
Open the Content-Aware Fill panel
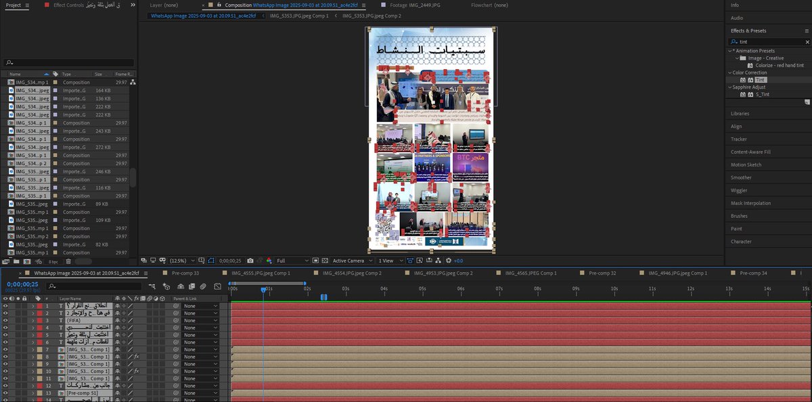pos(750,152)
